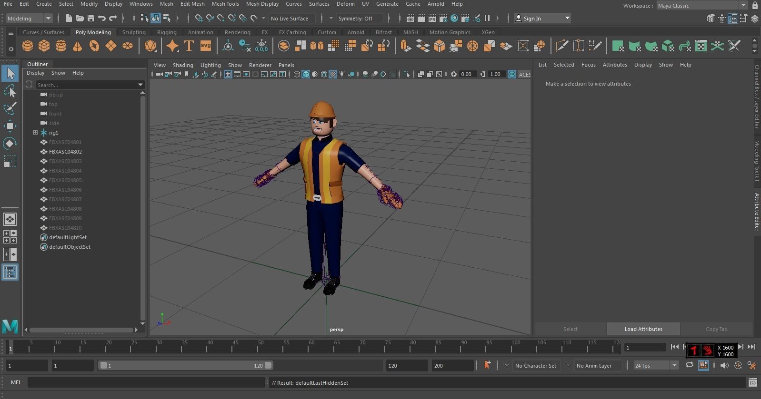Switch to the Rigging shelf tab
This screenshot has height=399, width=761.
[x=167, y=32]
